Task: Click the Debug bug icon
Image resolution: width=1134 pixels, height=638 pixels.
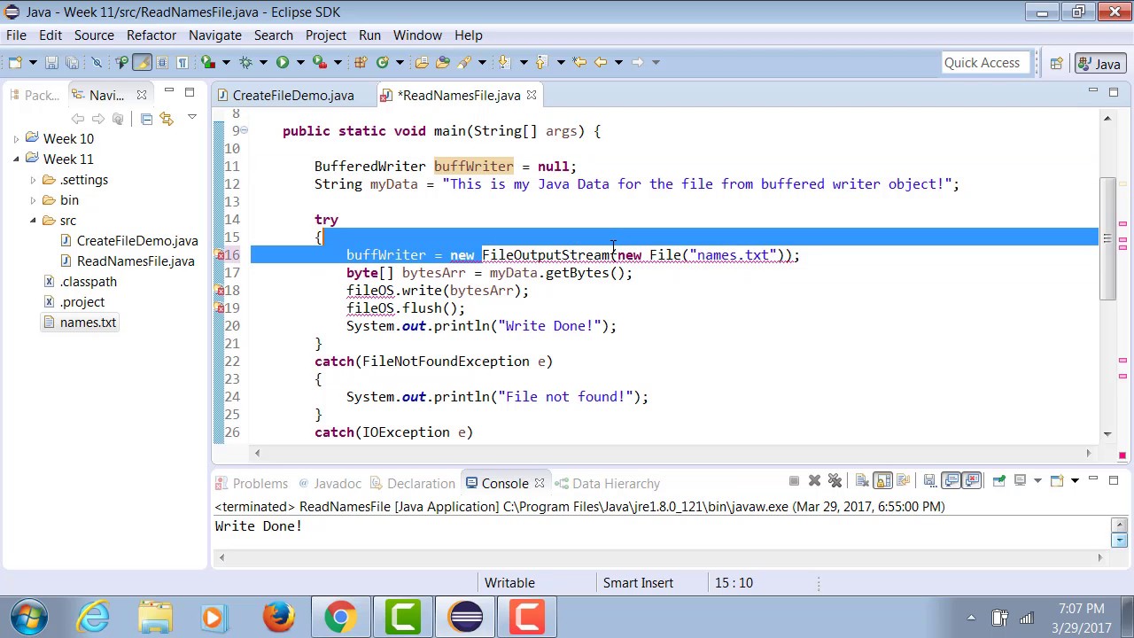Action: [245, 62]
